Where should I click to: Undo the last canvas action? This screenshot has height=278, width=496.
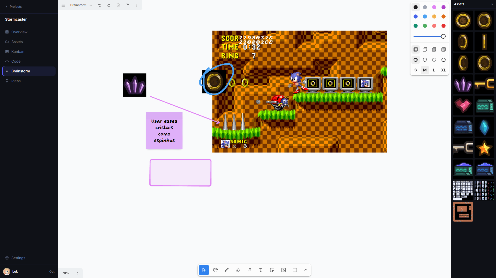tap(100, 5)
